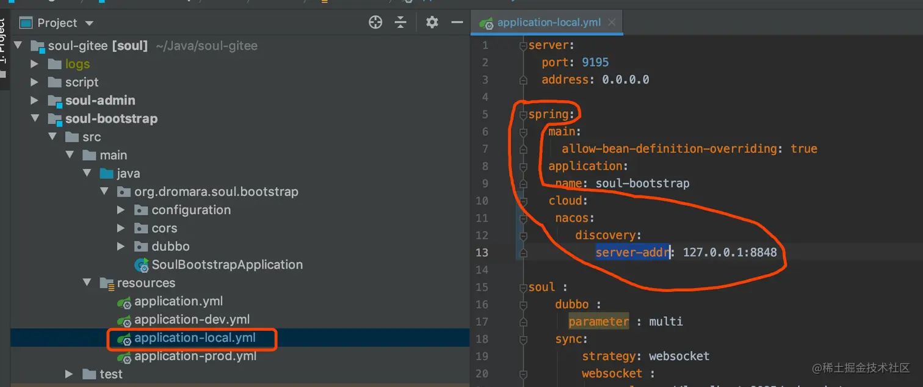Hide the Project panel with minimize icon
The height and width of the screenshot is (387, 923).
[457, 23]
